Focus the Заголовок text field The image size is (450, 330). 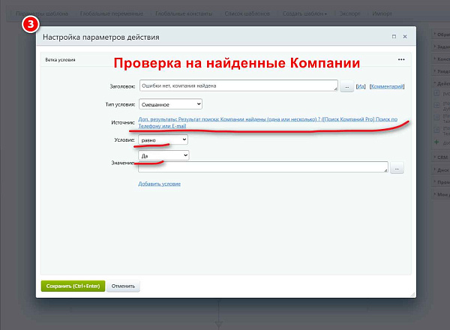238,85
